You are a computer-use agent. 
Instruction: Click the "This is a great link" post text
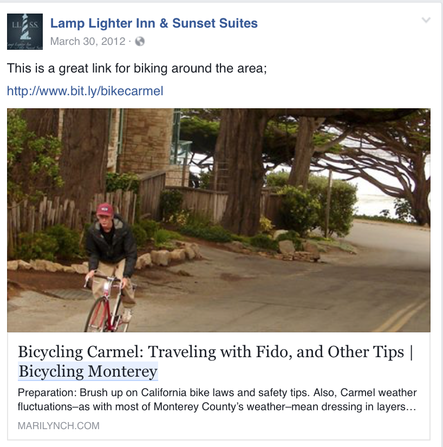pyautogui.click(x=137, y=69)
